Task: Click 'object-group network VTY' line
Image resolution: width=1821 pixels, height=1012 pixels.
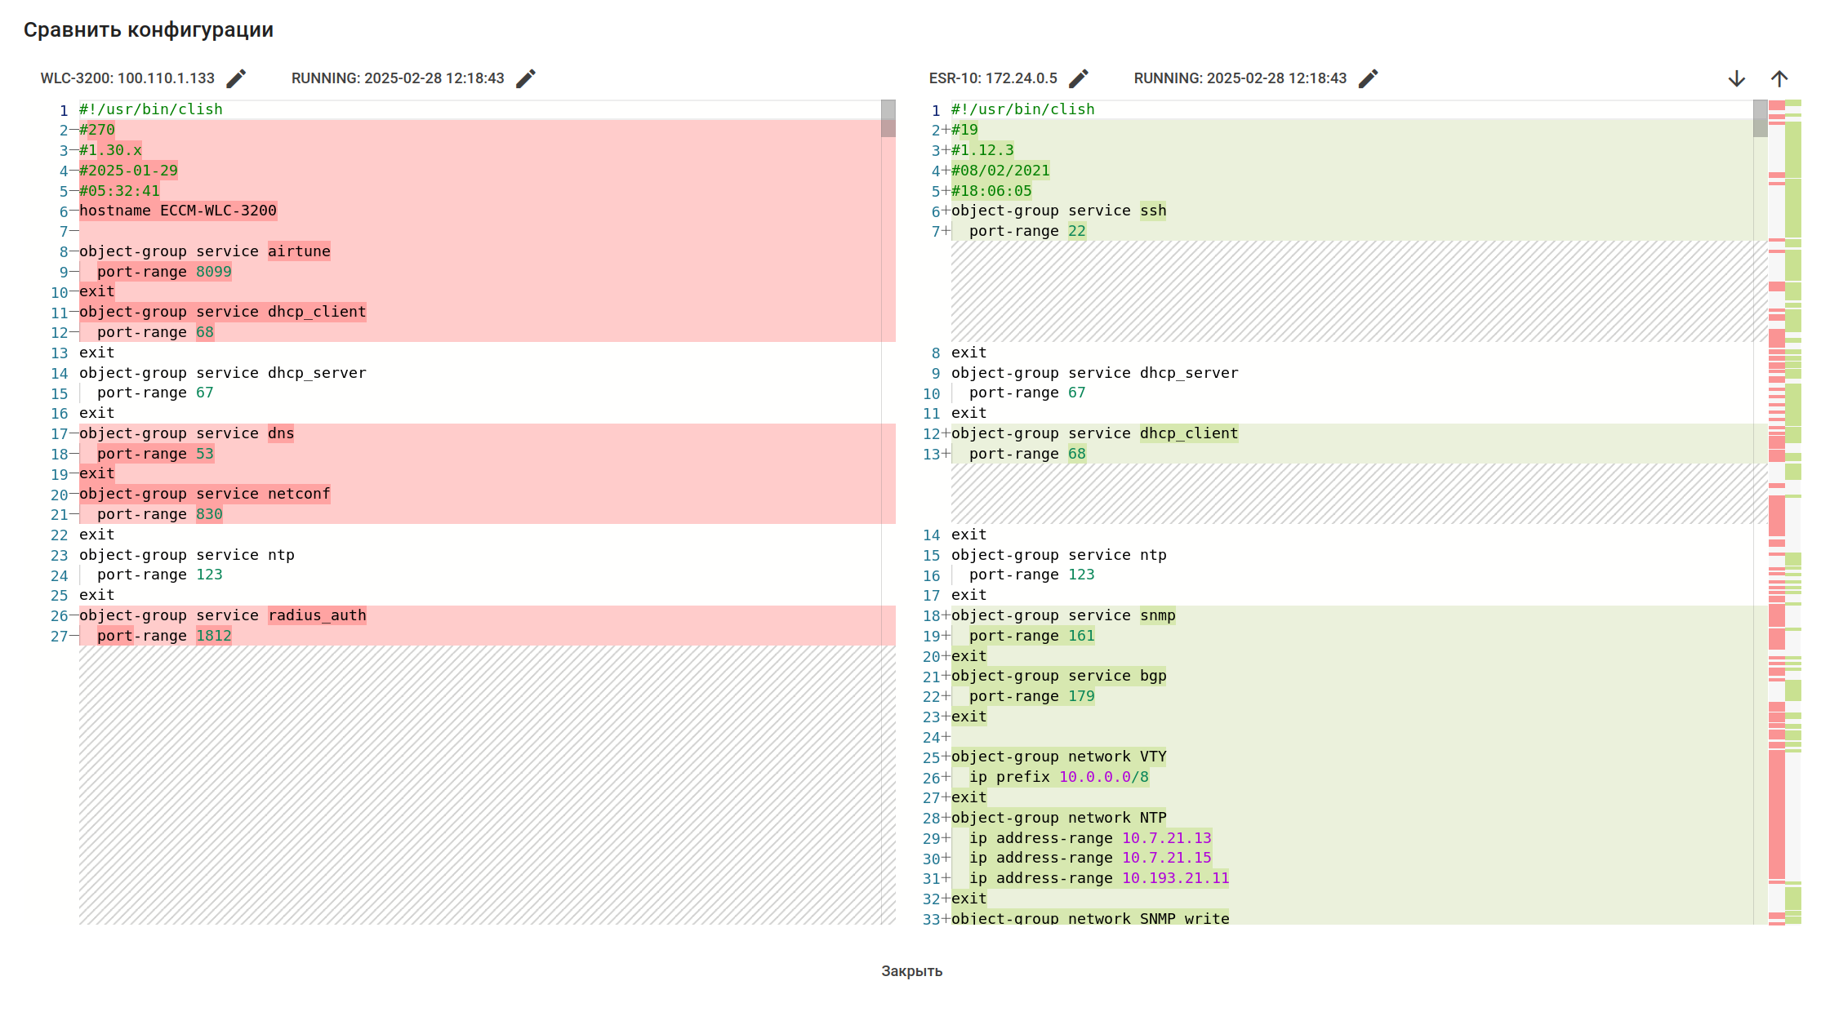Action: 1058,757
